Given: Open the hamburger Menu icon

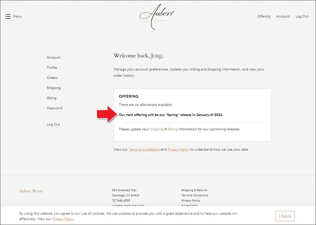Looking at the screenshot, I should [8, 16].
